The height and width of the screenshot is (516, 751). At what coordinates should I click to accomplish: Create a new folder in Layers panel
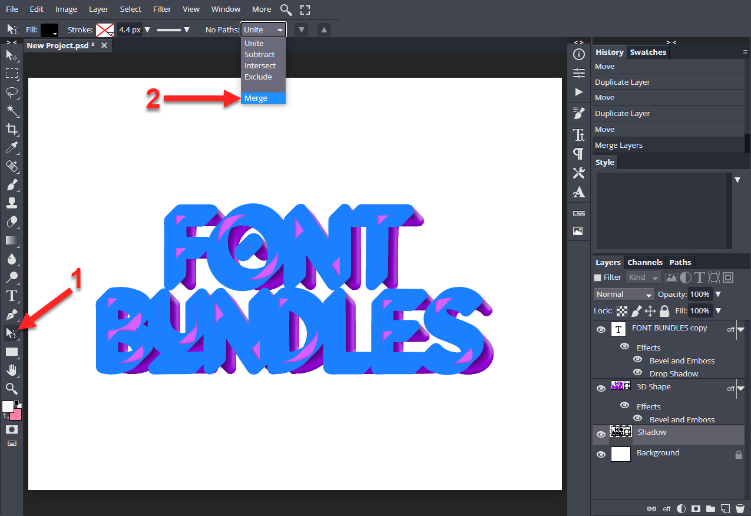[x=710, y=508]
